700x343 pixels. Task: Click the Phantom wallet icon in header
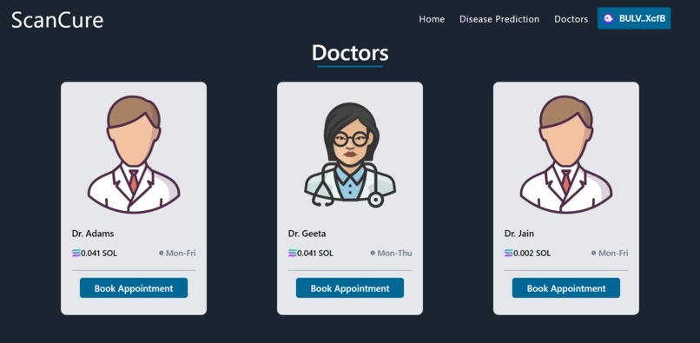tap(608, 18)
